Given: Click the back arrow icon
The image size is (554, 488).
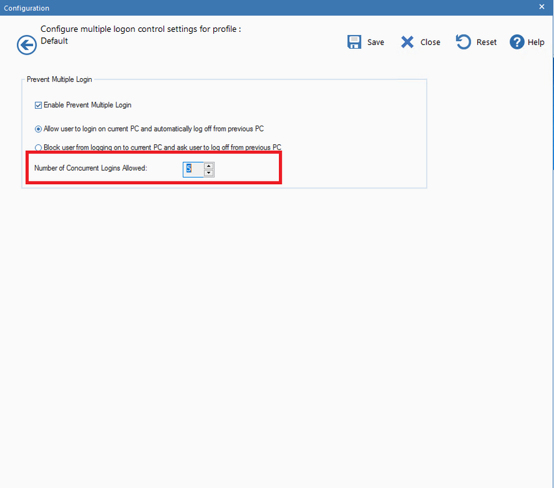Looking at the screenshot, I should pos(27,45).
